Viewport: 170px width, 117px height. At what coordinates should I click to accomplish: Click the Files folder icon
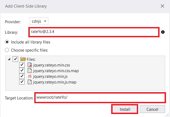click(23, 59)
